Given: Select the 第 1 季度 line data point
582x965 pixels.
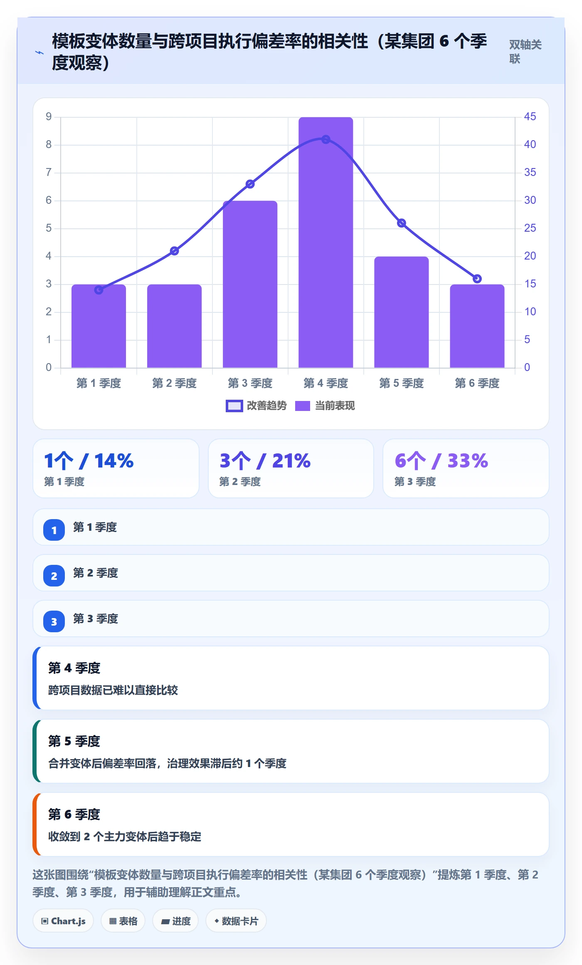Looking at the screenshot, I should click(x=99, y=290).
